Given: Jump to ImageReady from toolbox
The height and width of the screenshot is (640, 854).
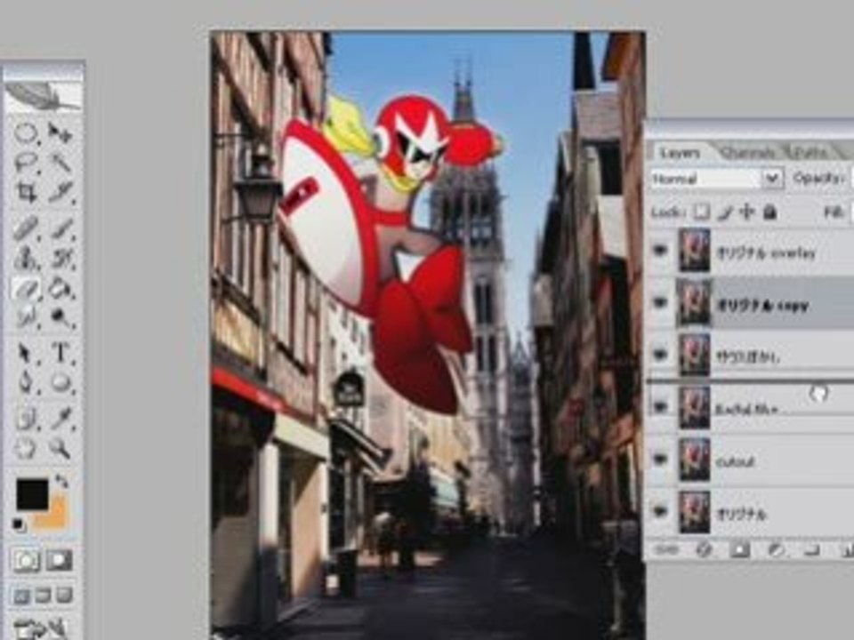Looking at the screenshot, I should point(42,628).
